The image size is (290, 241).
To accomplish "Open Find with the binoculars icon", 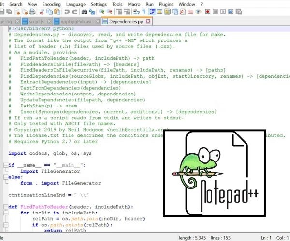I will pos(84,12).
